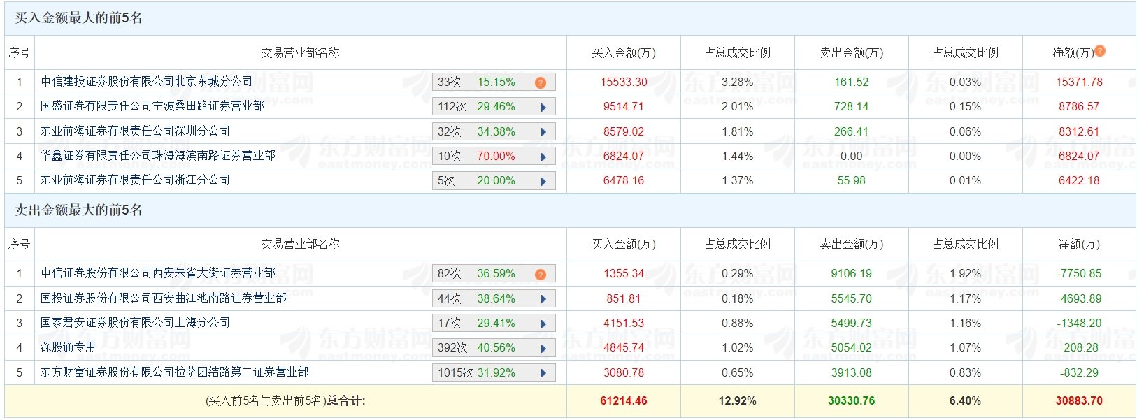Click the 17次 29.41% stats box
The image size is (1137, 420).
click(494, 323)
